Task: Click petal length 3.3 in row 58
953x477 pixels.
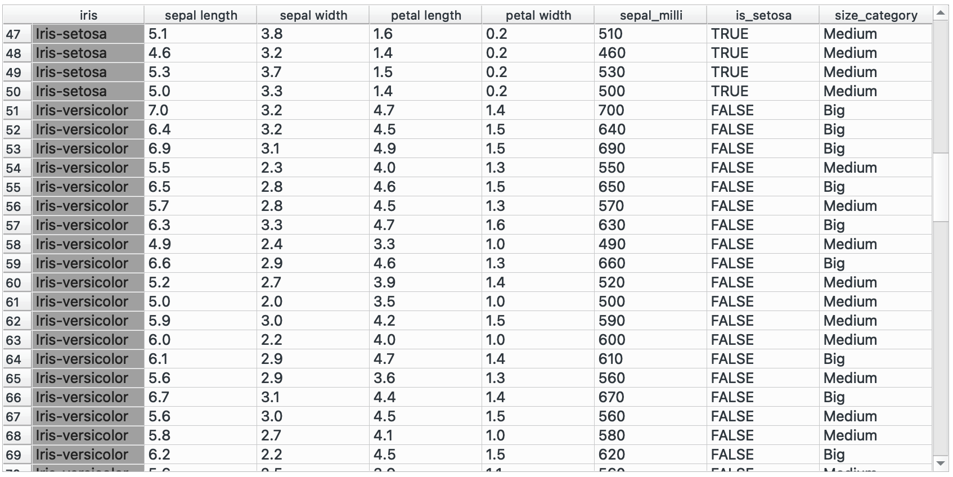Action: click(x=426, y=244)
